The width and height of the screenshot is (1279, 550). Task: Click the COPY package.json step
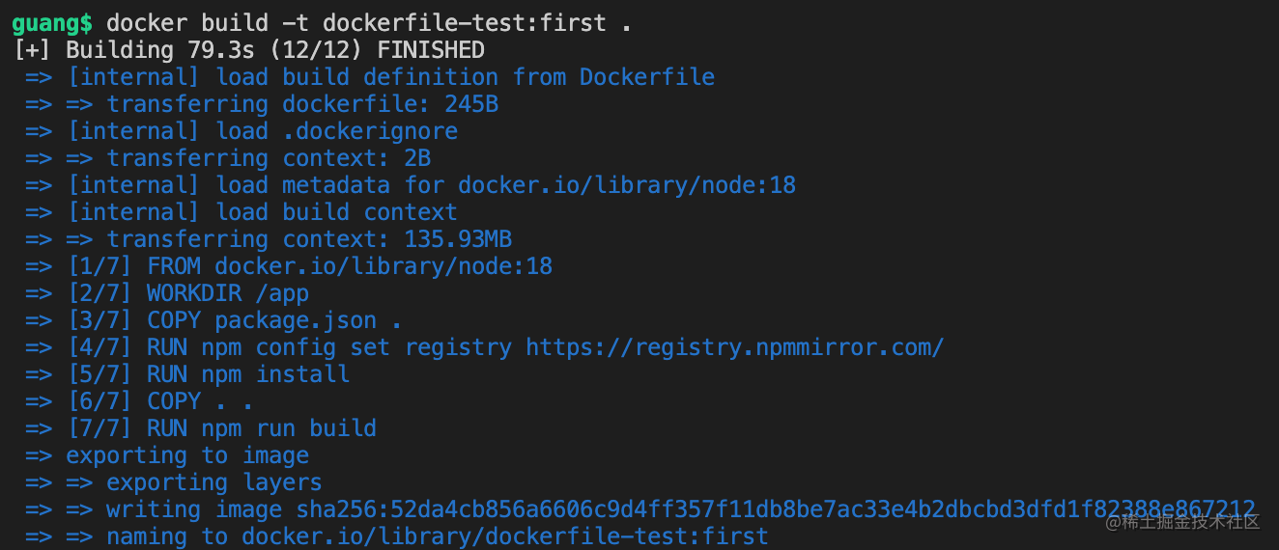[x=213, y=320]
